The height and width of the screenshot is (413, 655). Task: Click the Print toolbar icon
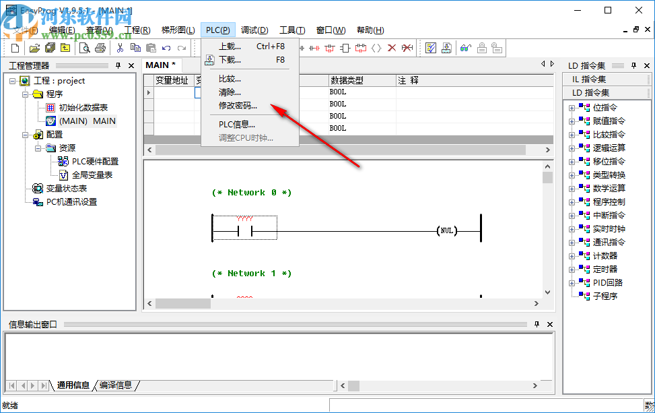click(x=100, y=48)
